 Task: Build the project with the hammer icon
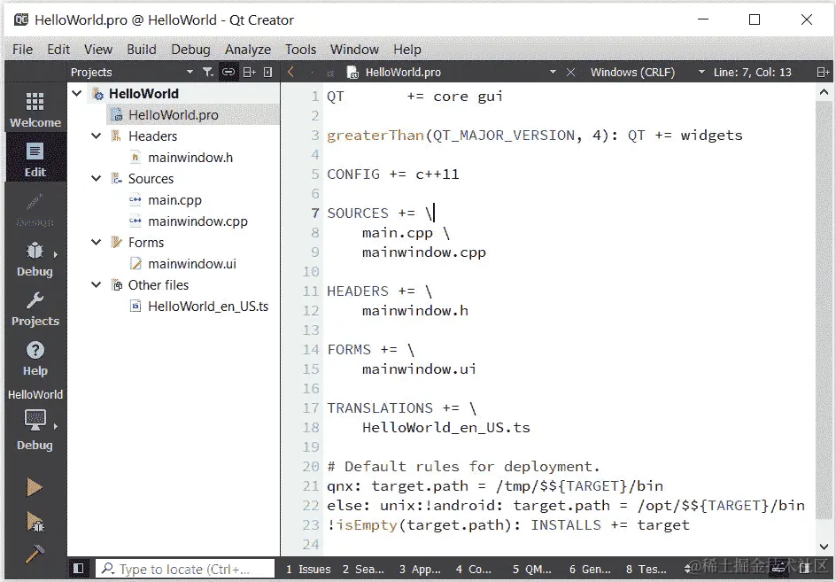(35, 554)
